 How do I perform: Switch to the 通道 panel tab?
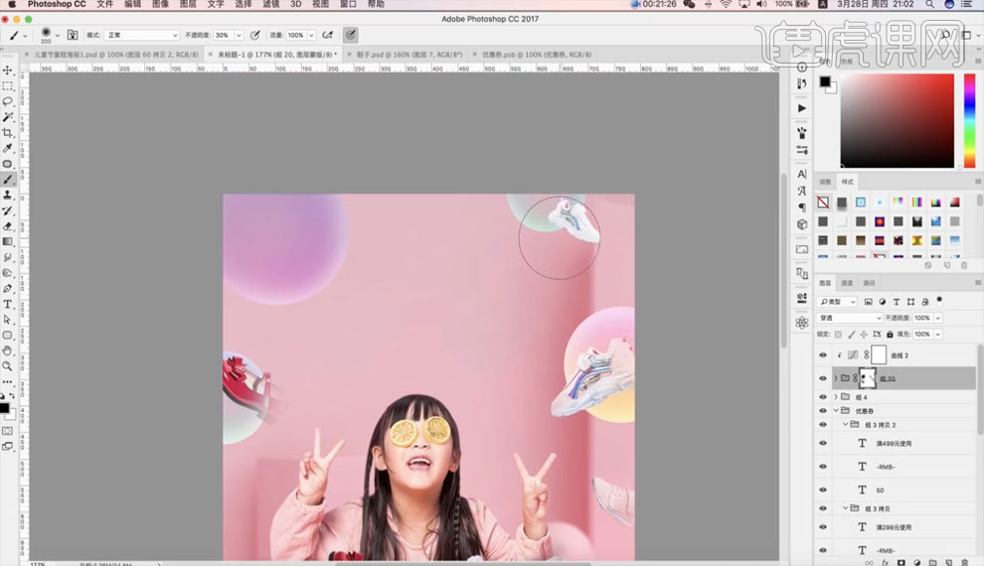coord(847,283)
